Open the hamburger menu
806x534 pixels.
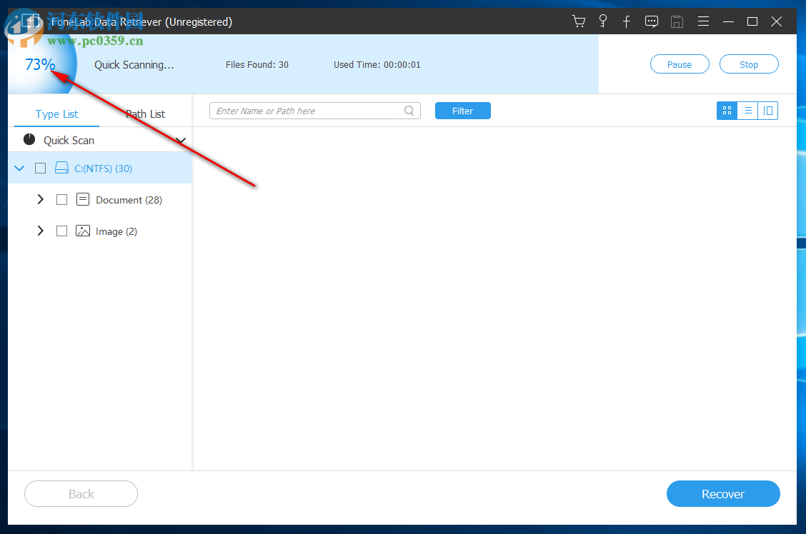703,21
